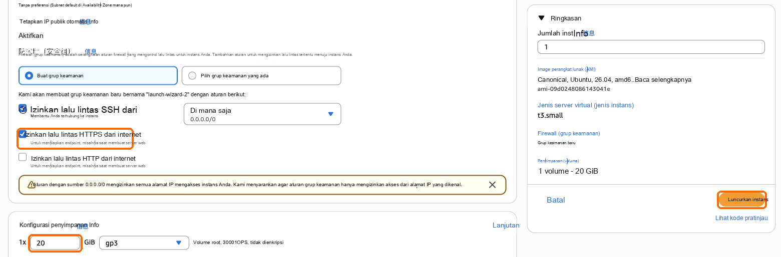Click 'Grup keamanan baru' summary text
This screenshot has height=257, width=781.
point(556,143)
